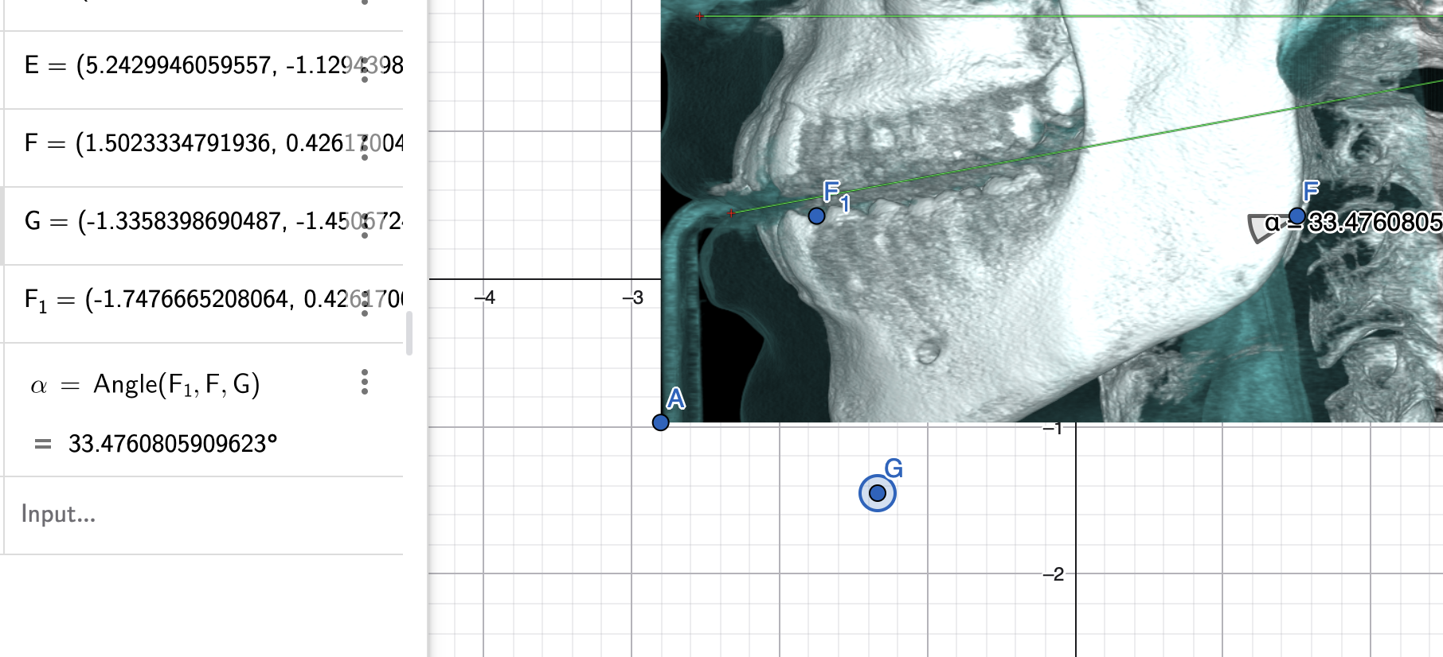Open the three-dot menu for F₁ row
Viewport: 1443px width, 657px height.
coord(365,303)
